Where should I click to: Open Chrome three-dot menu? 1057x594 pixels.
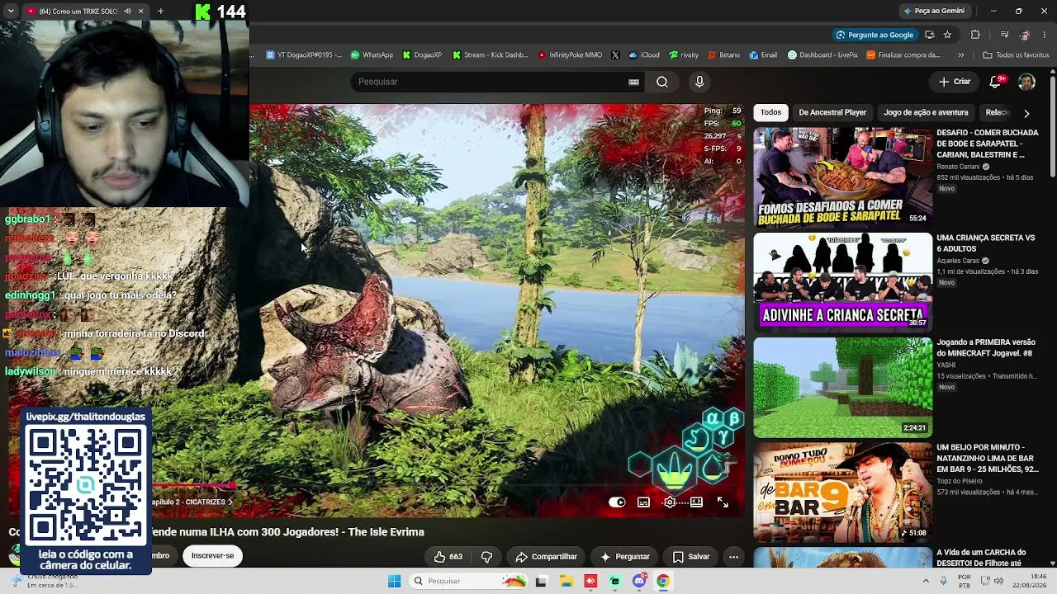(x=1045, y=35)
